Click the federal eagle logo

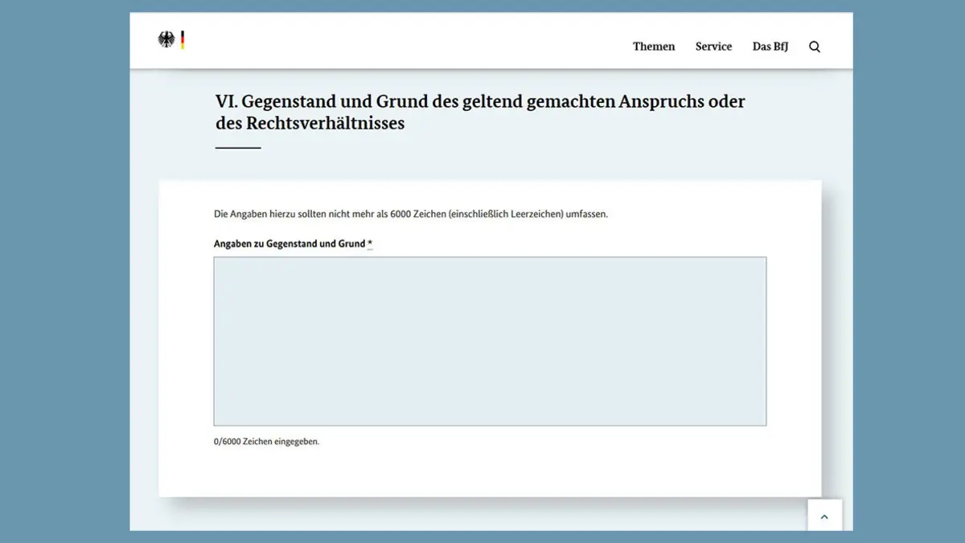click(x=166, y=40)
